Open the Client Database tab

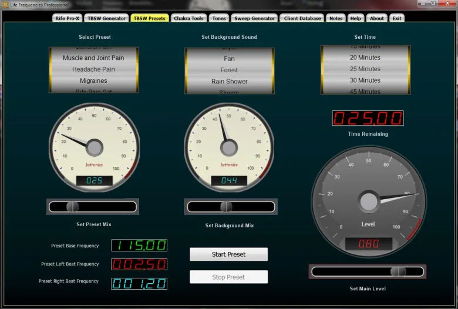pos(302,18)
